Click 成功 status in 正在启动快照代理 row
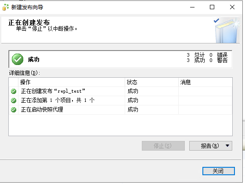 click(133, 110)
